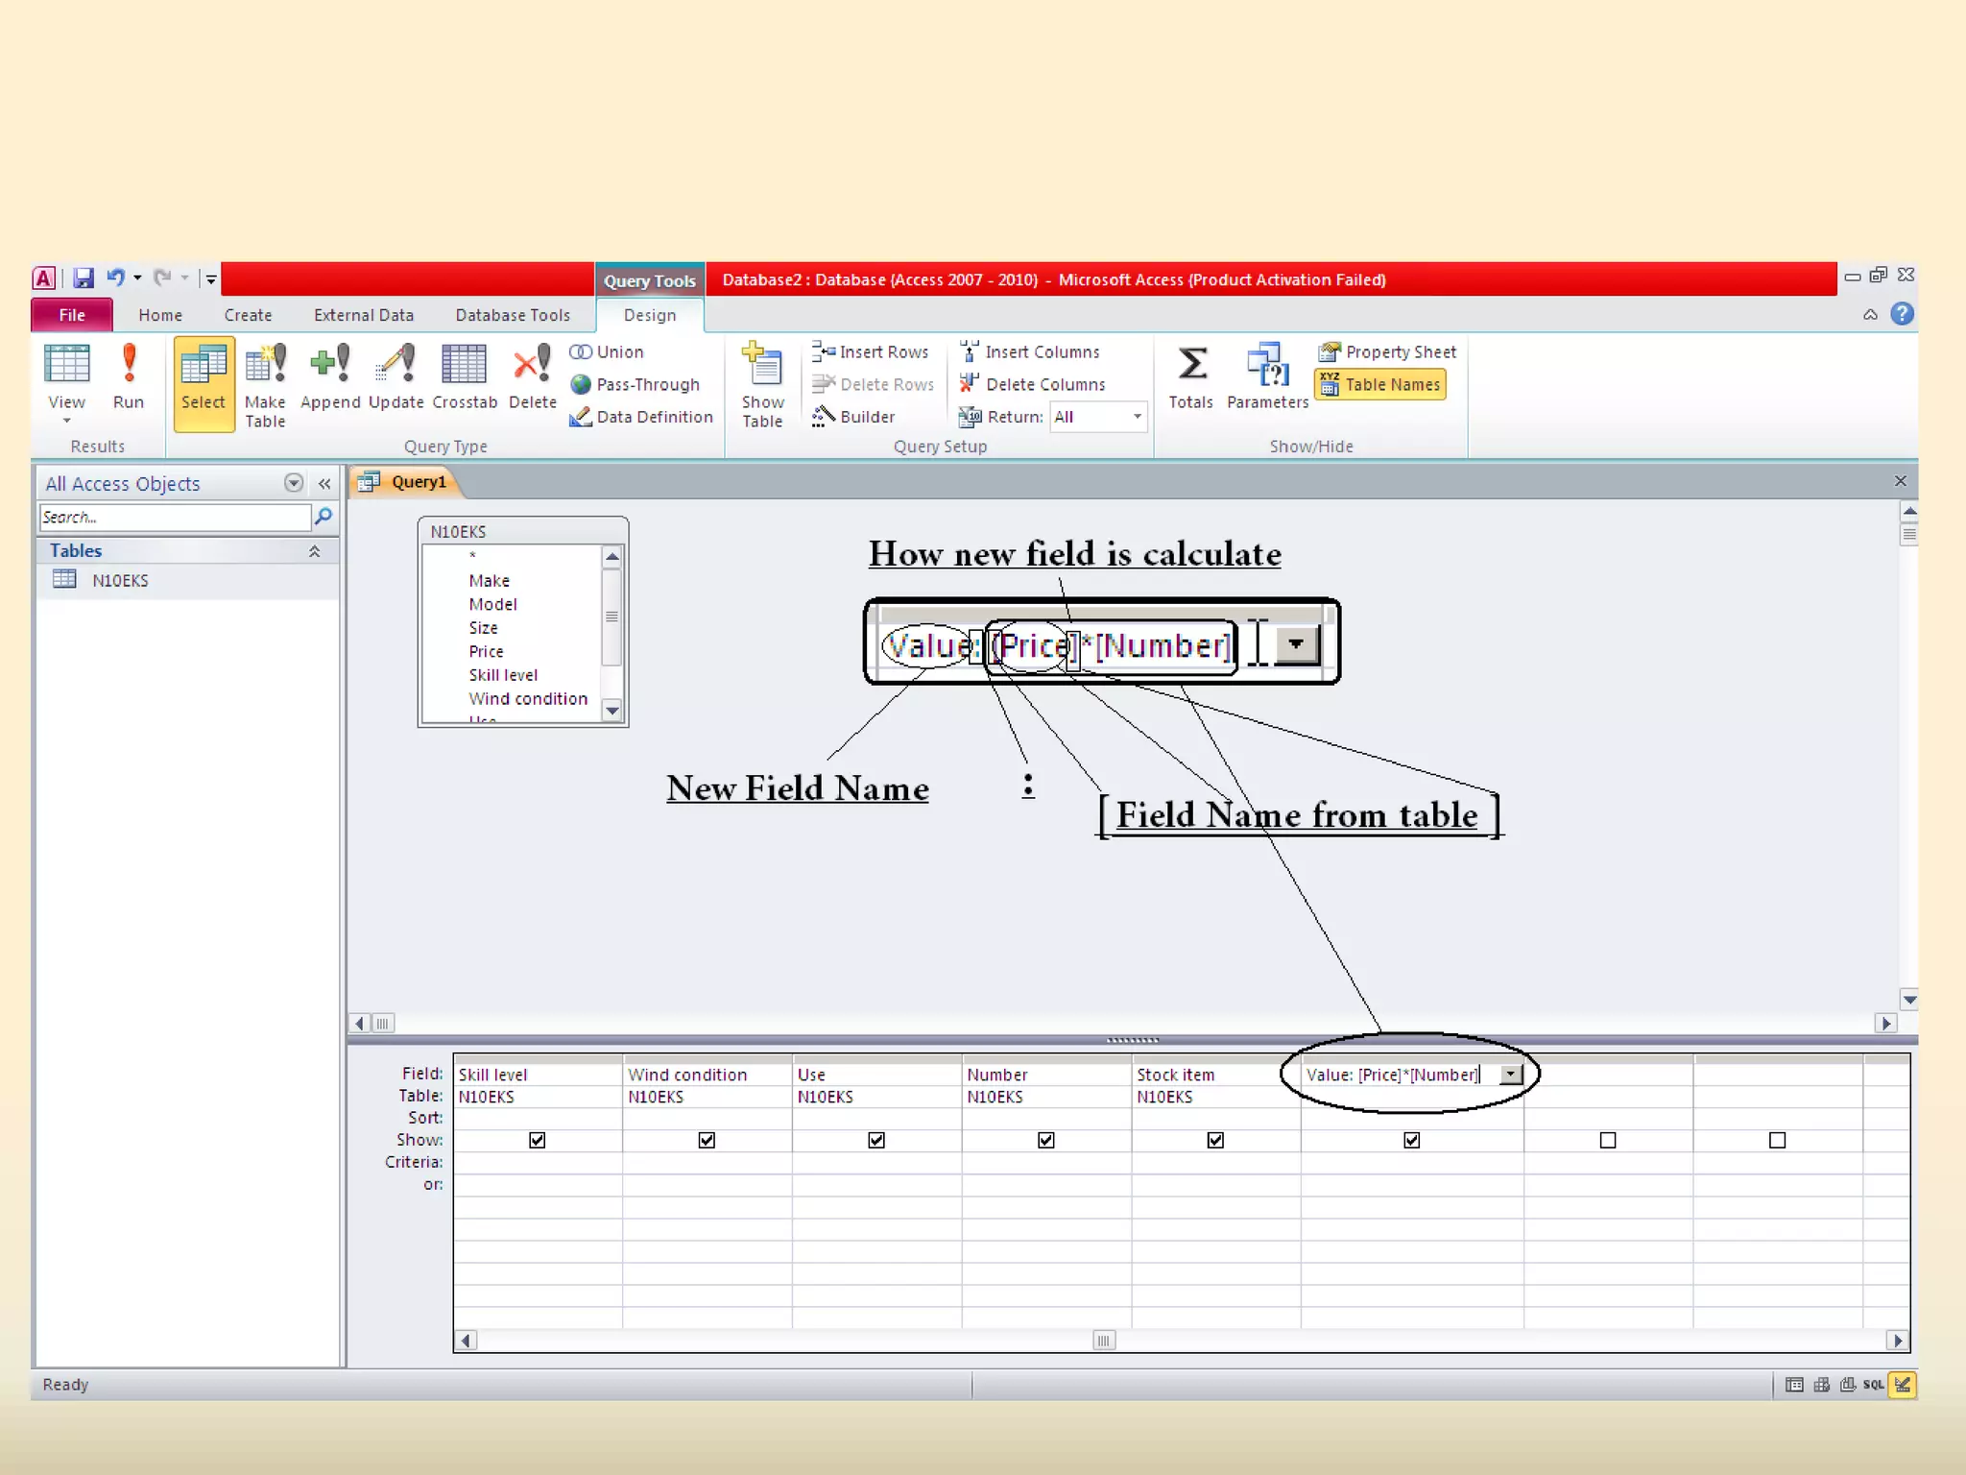Uncheck Show box for Skill level column

tap(538, 1140)
